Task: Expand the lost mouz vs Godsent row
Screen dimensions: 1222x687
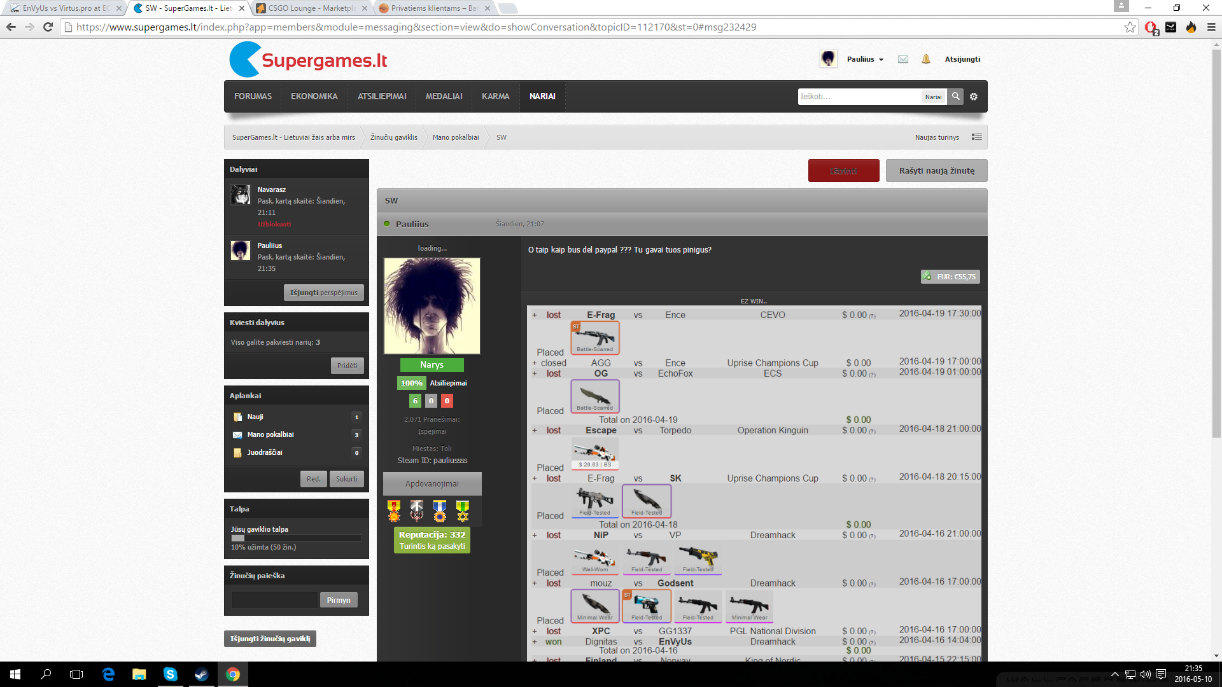Action: pyautogui.click(x=535, y=583)
